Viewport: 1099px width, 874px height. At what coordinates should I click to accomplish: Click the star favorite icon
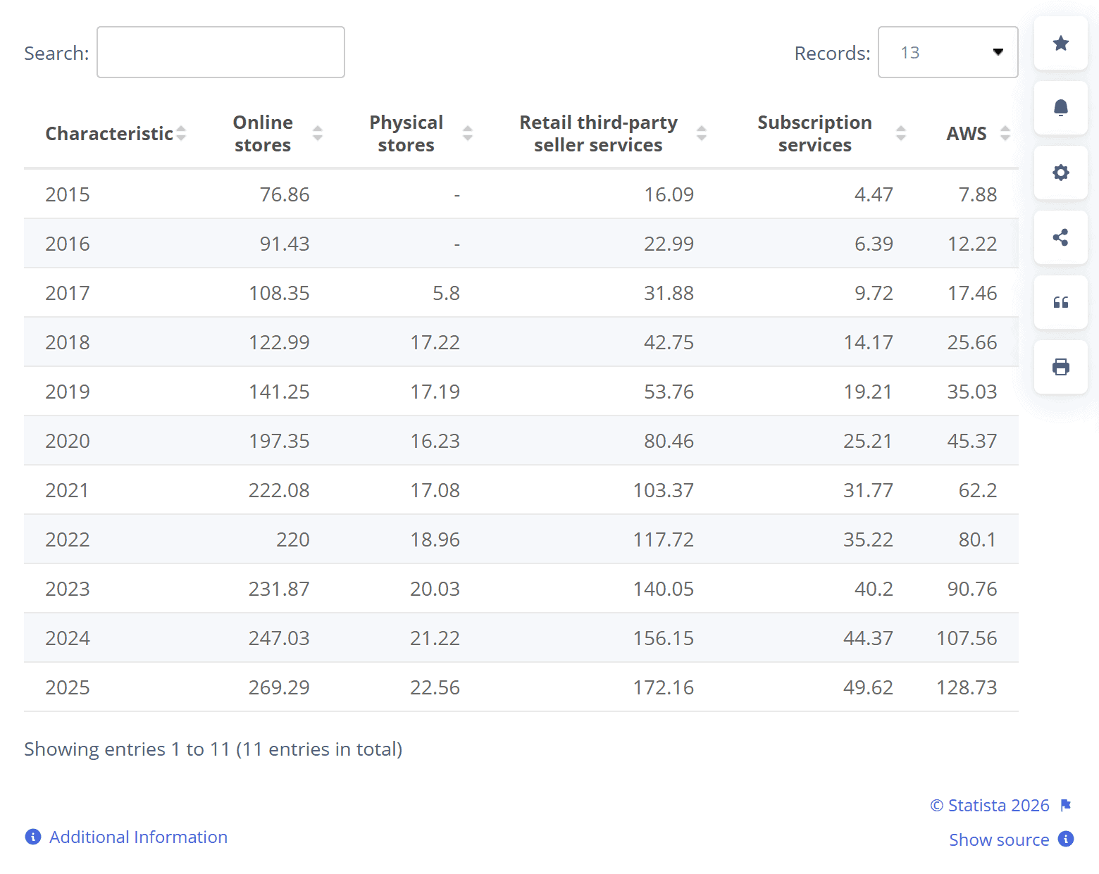tap(1060, 44)
